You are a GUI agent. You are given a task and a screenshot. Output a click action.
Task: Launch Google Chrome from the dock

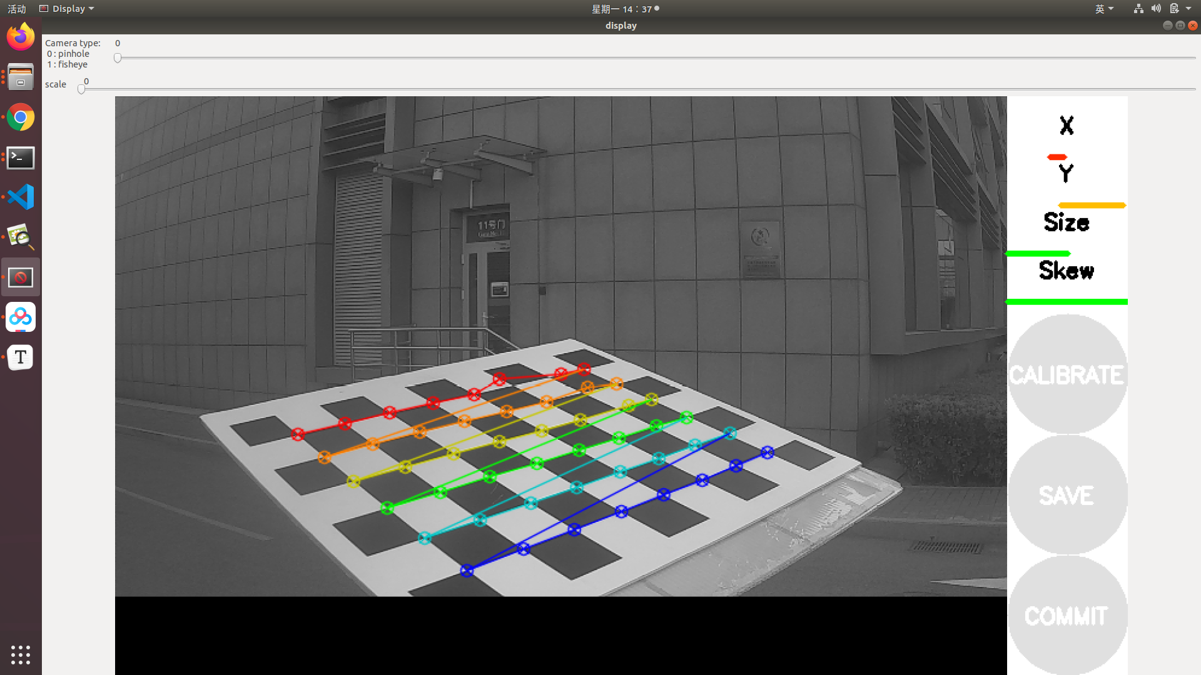pos(21,117)
